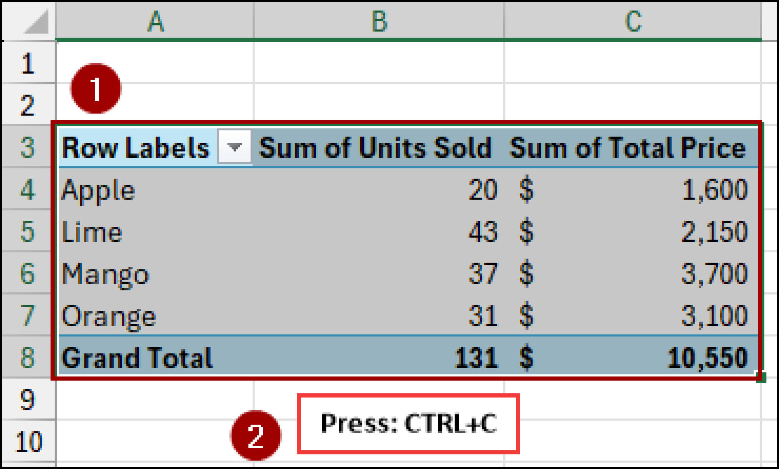Click the Lime row label cell
779x469 pixels.
pos(93,232)
